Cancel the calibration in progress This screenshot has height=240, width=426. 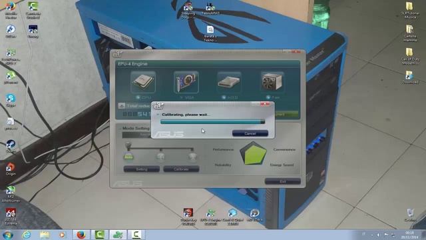click(250, 133)
